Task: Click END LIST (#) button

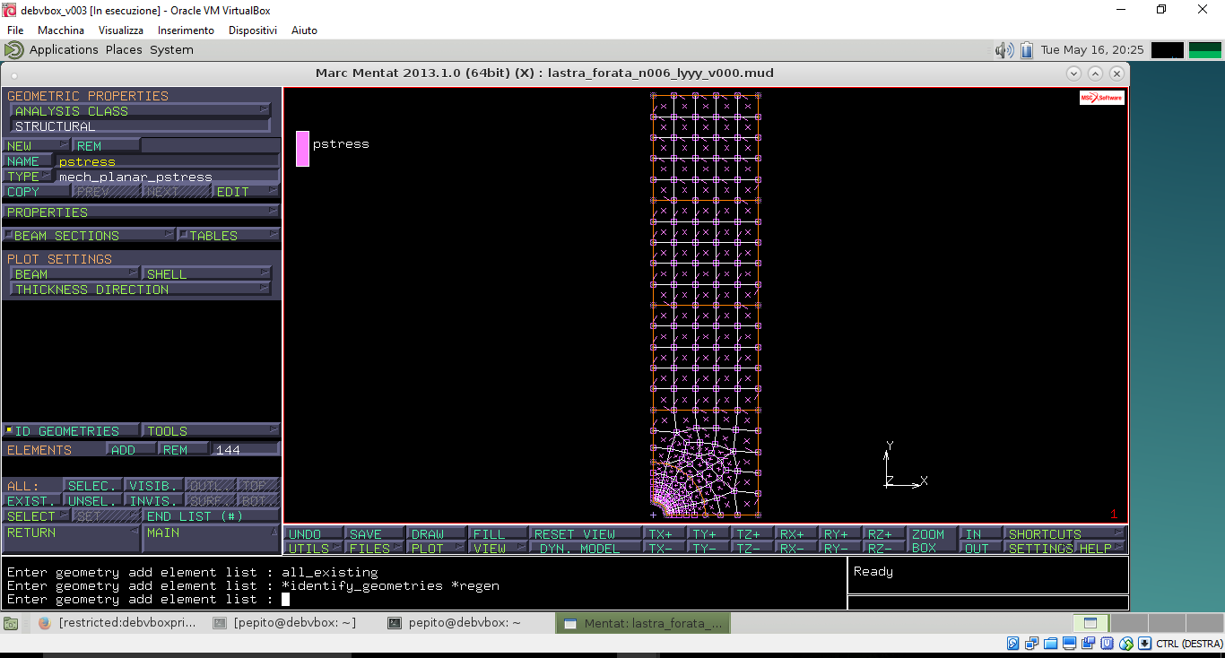Action: 211,515
